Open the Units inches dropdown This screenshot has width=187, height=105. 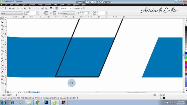pyautogui.click(x=69, y=13)
